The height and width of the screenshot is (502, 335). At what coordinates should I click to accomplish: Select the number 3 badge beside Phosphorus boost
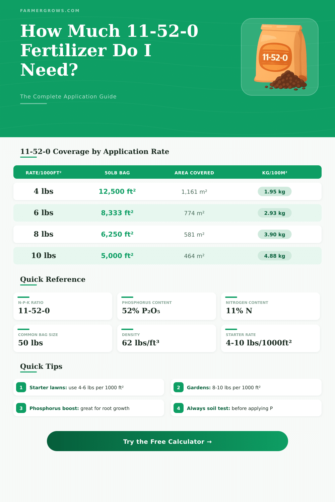[21, 408]
